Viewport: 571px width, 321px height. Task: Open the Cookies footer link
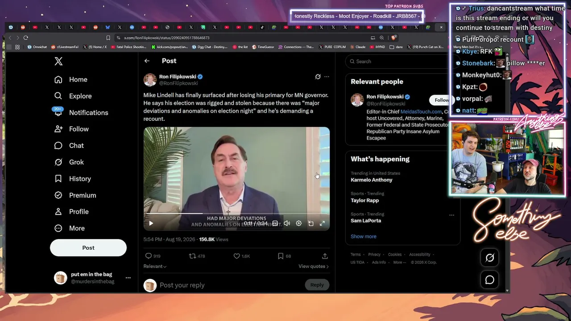point(395,255)
